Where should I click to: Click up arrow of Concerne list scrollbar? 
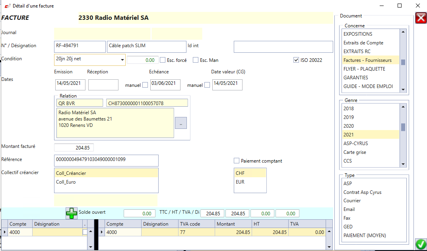point(403,32)
